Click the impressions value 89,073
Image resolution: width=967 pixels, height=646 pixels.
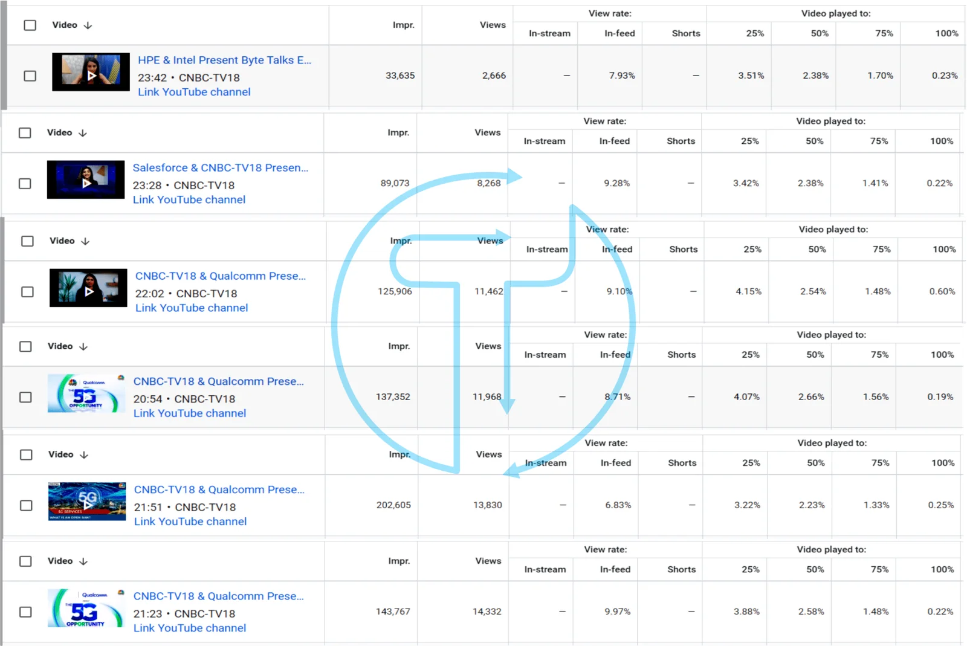pos(395,183)
